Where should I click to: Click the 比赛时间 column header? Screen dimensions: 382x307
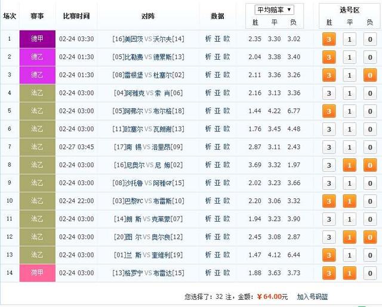[x=76, y=16]
